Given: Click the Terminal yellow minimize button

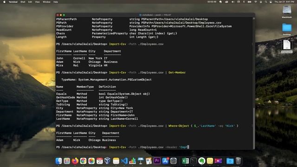Looking at the screenshot, I should pos(61,15).
